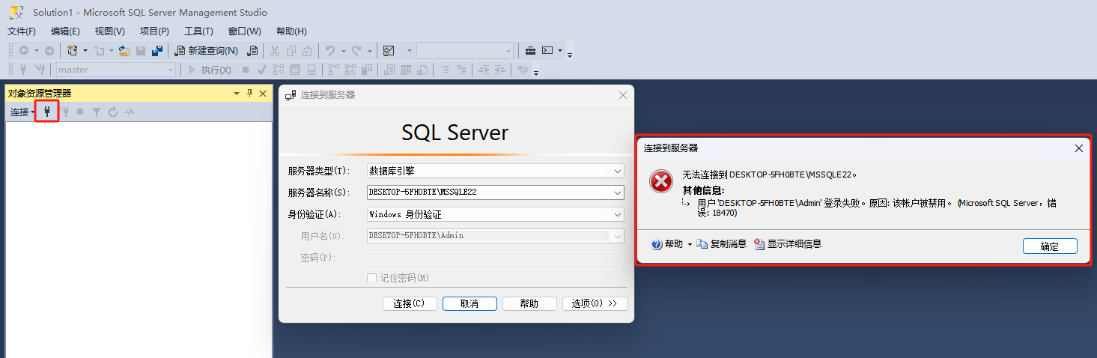
Task: Click the Undo arrow icon
Action: (330, 50)
